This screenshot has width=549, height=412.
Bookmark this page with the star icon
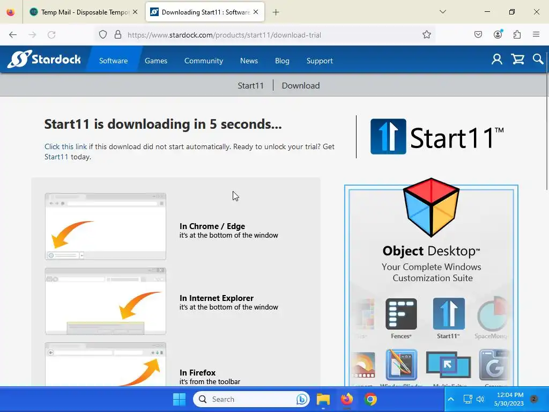(426, 35)
